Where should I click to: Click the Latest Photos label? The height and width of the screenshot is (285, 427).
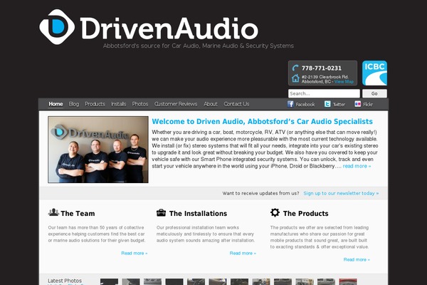click(65, 281)
